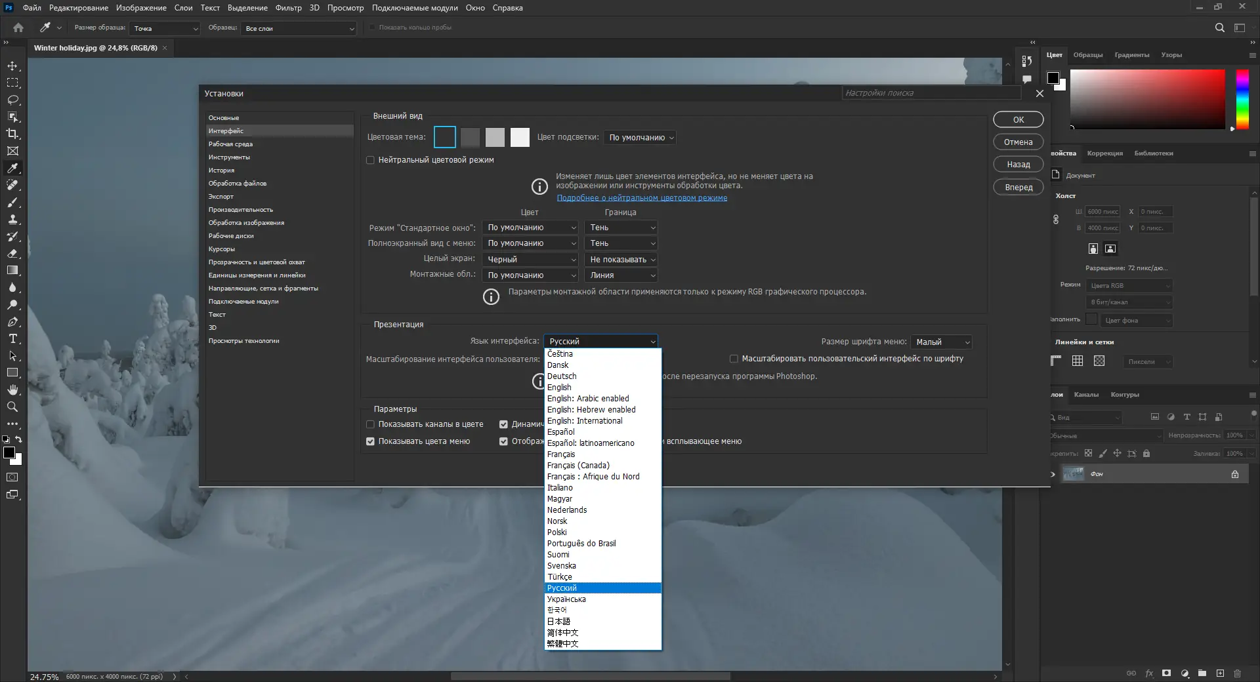Select the Crop tool
Screen dimensions: 1260x682
12,134
